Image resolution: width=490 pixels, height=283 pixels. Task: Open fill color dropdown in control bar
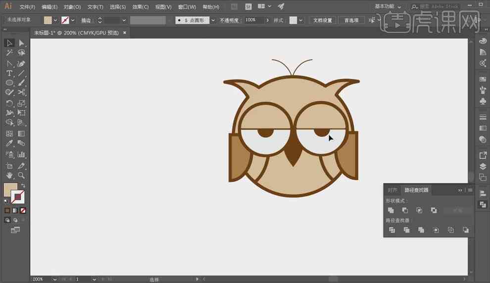coord(55,20)
